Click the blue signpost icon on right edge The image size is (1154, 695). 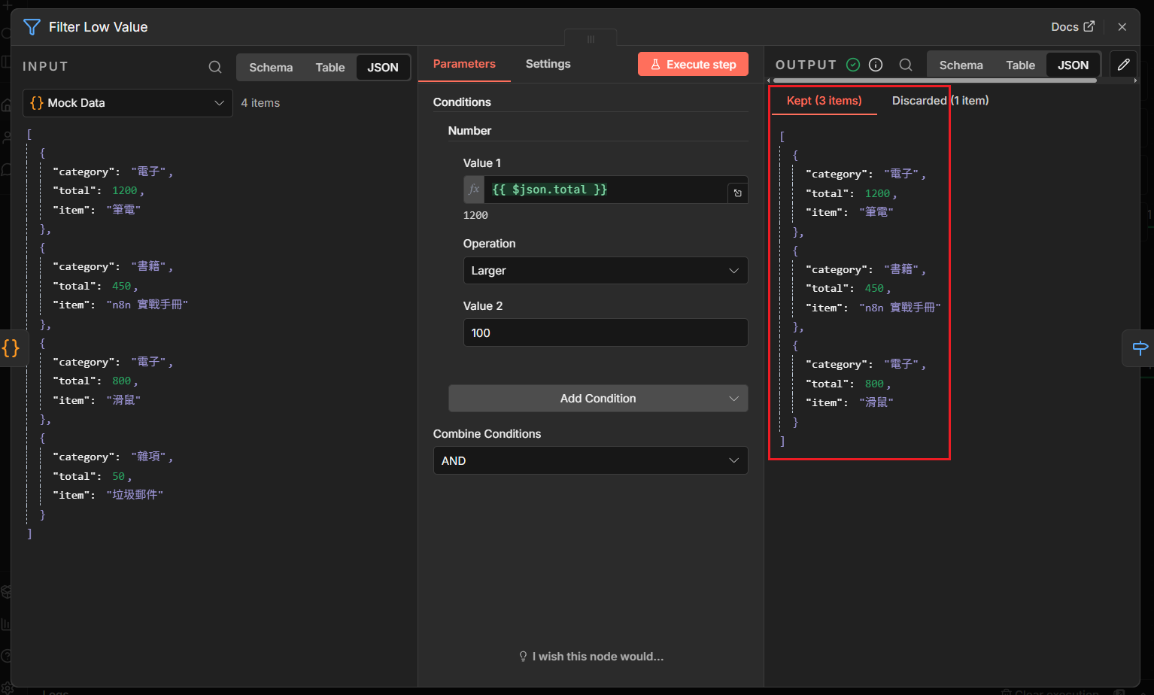[1140, 347]
